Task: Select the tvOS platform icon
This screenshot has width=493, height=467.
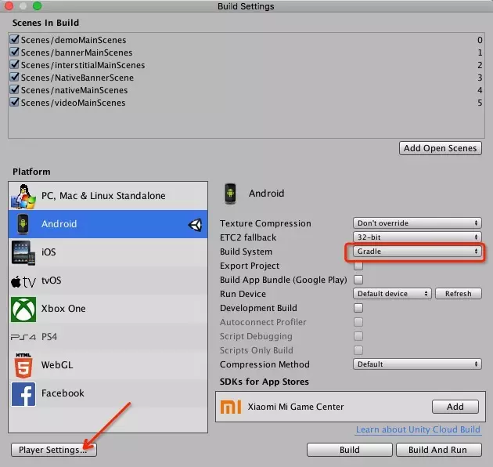Action: pyautogui.click(x=23, y=281)
